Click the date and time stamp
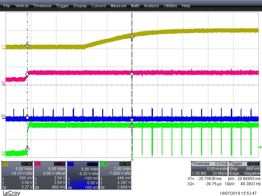 tap(238, 193)
